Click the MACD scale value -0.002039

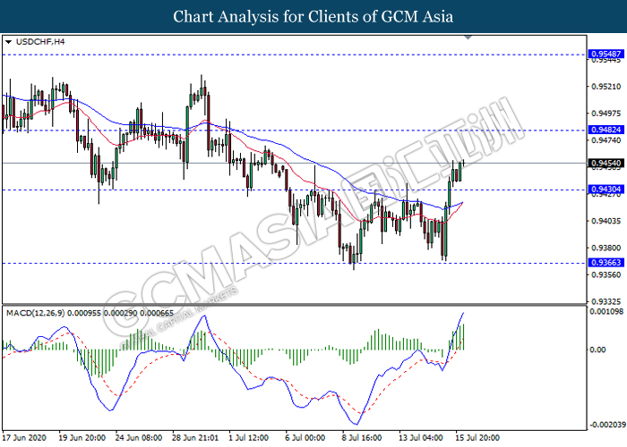coord(607,424)
